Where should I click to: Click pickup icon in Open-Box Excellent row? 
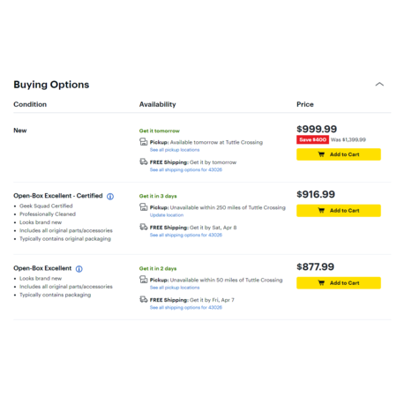(x=143, y=280)
